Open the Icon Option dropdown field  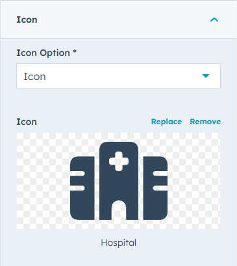click(118, 76)
